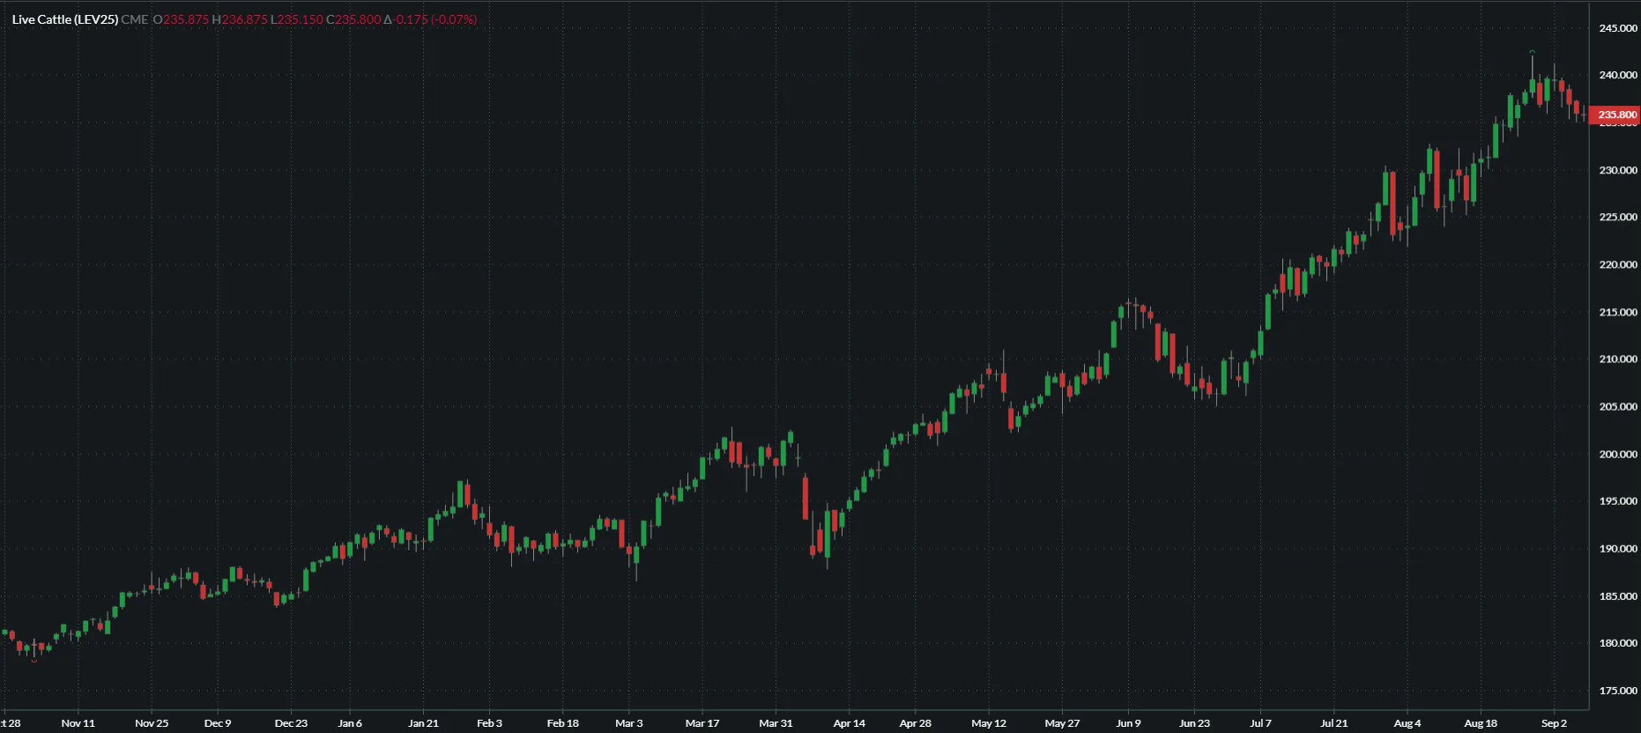Click the Live Cattle (LEV25) symbol title

click(65, 19)
